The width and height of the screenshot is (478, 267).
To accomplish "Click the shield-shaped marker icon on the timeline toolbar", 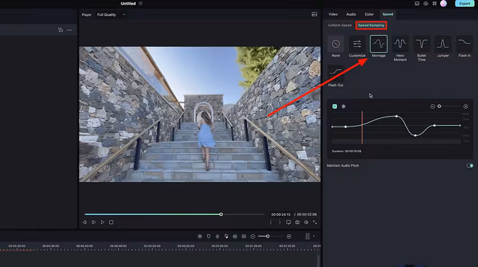I will pos(209,236).
